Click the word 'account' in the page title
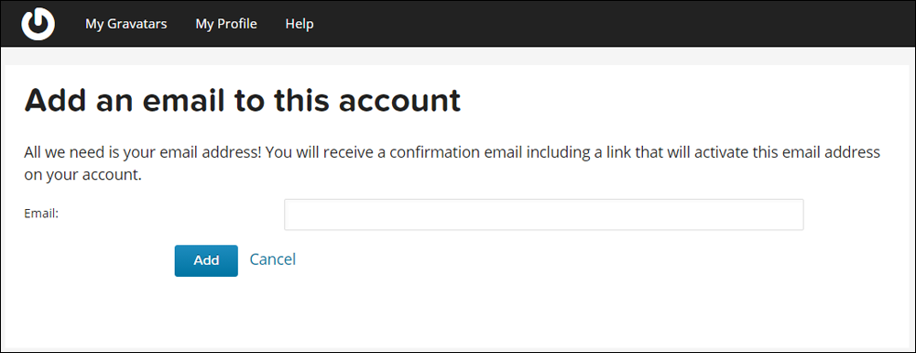The width and height of the screenshot is (916, 353). 399,101
